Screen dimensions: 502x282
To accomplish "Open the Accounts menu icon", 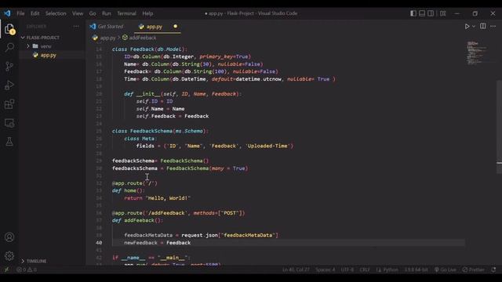I will [9, 237].
